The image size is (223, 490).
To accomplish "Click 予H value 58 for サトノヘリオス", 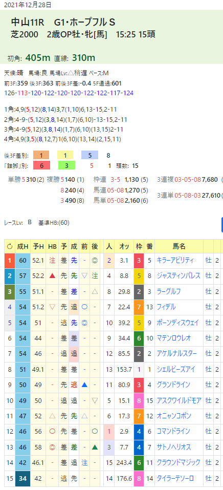I will click(x=38, y=448).
